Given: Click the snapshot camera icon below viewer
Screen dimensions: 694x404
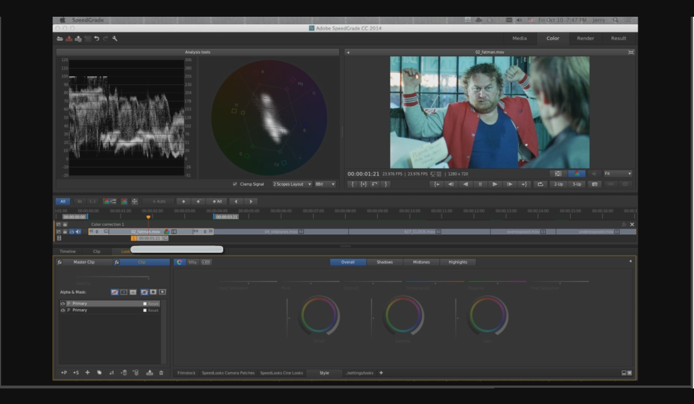Looking at the screenshot, I should [x=594, y=184].
